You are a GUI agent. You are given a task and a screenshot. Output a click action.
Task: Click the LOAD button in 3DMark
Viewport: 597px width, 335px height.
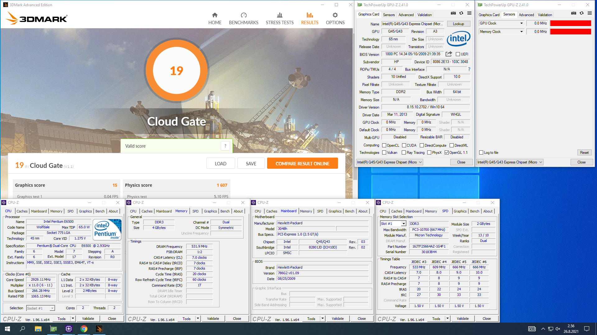pyautogui.click(x=220, y=163)
